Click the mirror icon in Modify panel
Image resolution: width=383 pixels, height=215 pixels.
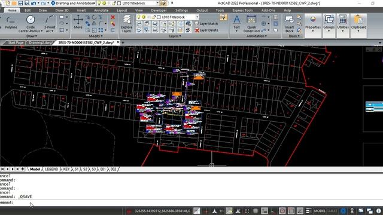pos(94,24)
